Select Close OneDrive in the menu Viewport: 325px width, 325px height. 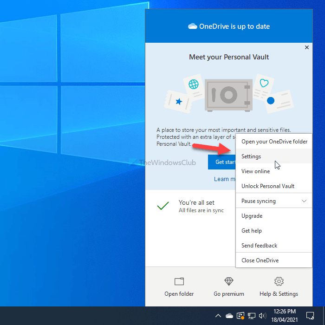[260, 260]
